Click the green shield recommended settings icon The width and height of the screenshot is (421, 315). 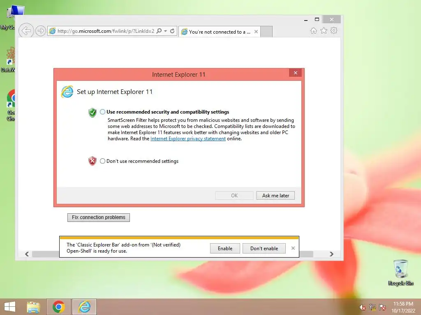(93, 113)
